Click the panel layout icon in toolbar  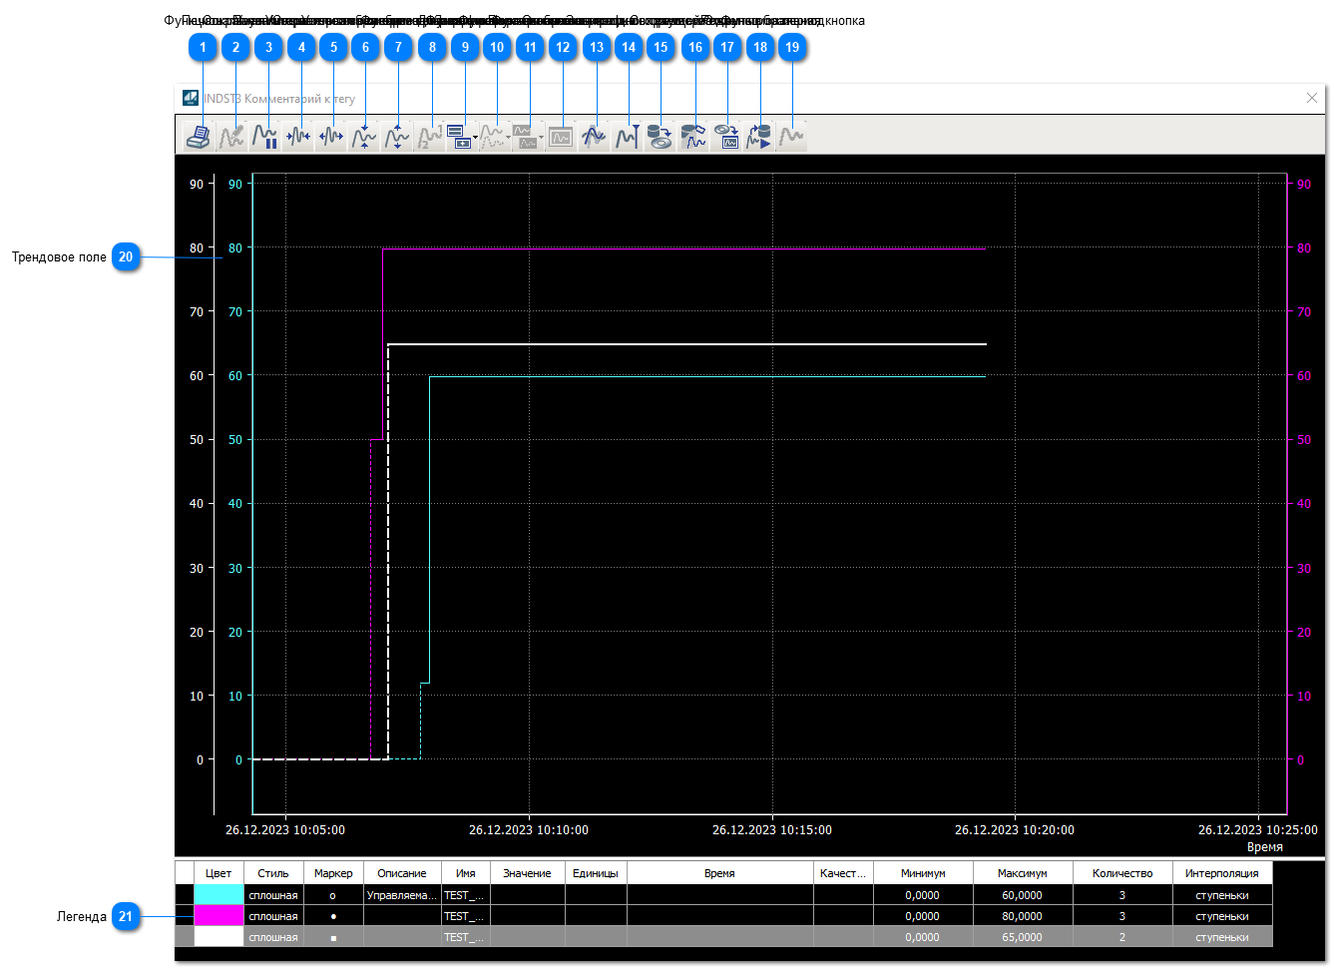460,136
